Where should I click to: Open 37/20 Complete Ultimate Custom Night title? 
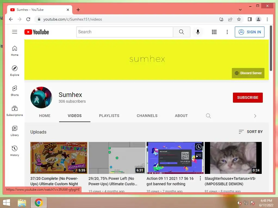(x=54, y=181)
